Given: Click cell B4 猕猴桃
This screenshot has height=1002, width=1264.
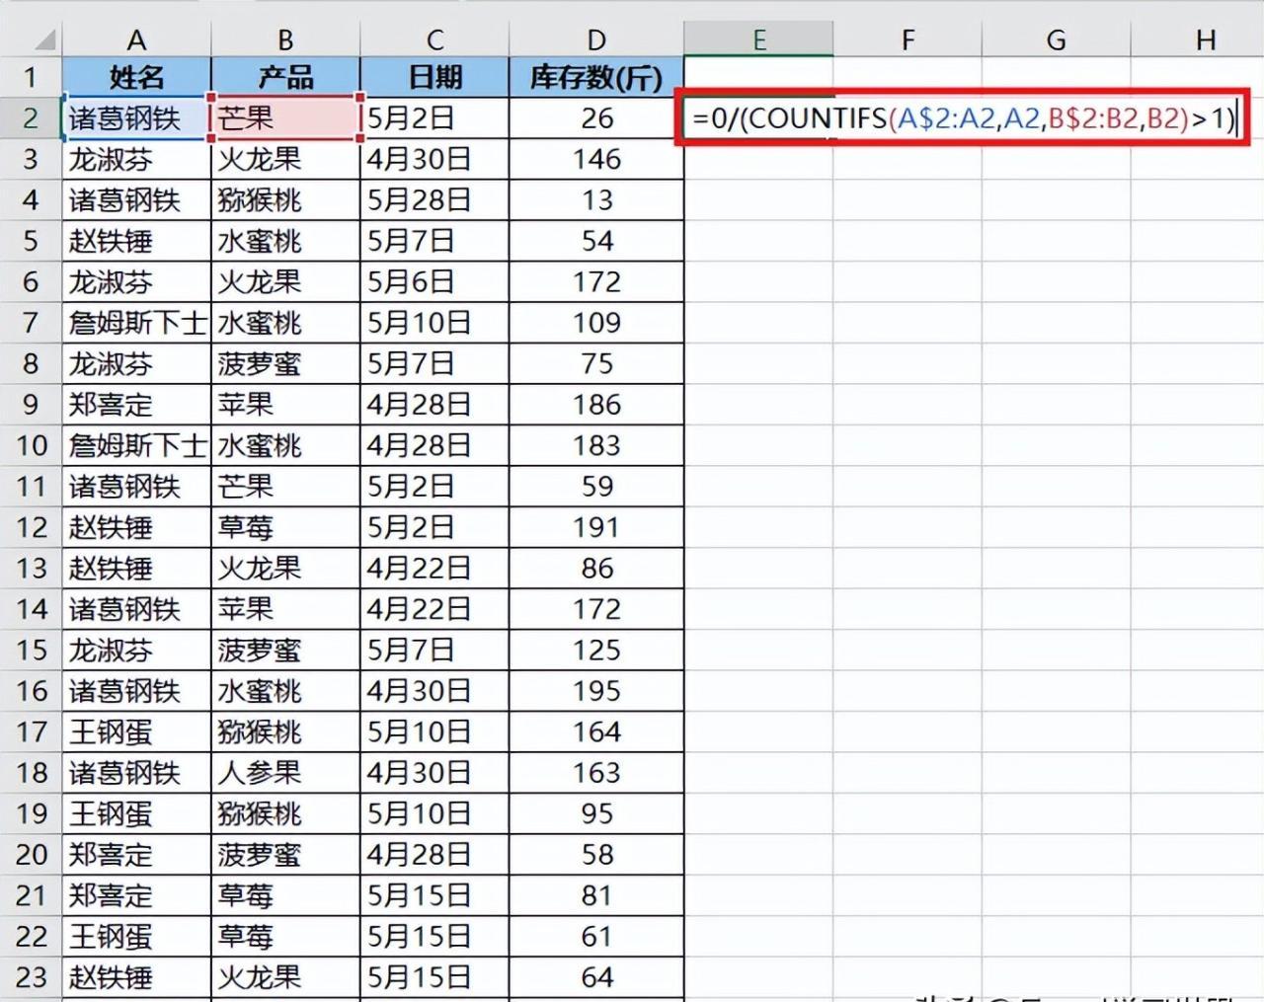Looking at the screenshot, I should point(285,200).
